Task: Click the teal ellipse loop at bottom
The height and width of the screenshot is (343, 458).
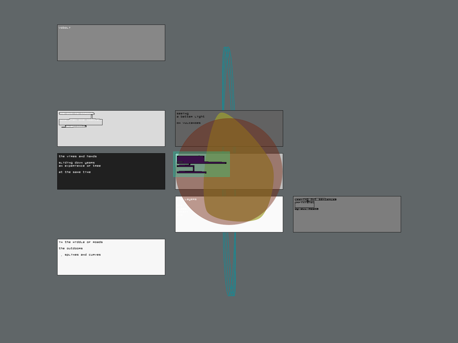Action: [230, 266]
